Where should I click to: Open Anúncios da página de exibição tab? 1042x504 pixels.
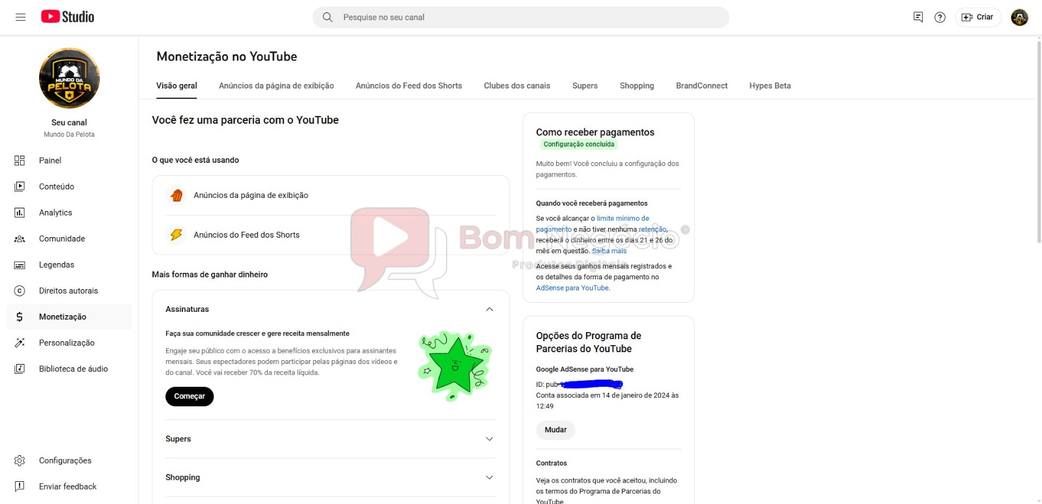click(x=276, y=86)
